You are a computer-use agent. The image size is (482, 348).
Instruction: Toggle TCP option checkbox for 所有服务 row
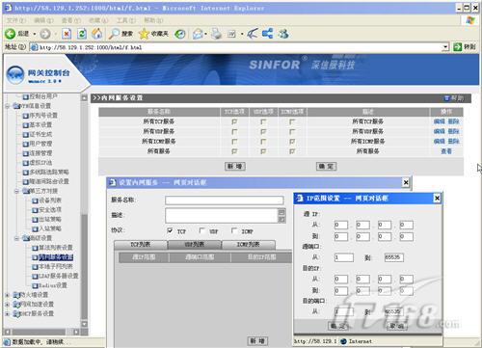tap(234, 151)
